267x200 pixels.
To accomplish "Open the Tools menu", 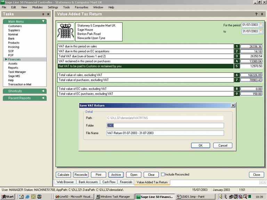I will (66, 7).
